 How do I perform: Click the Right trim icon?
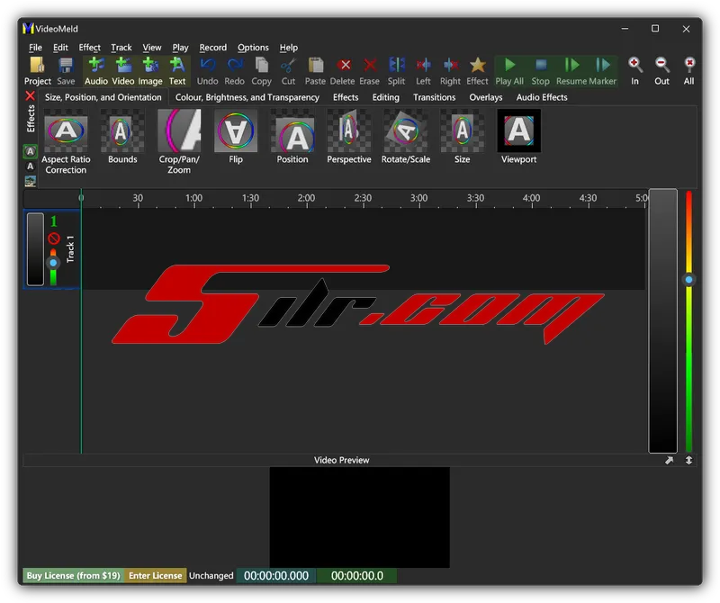(451, 71)
